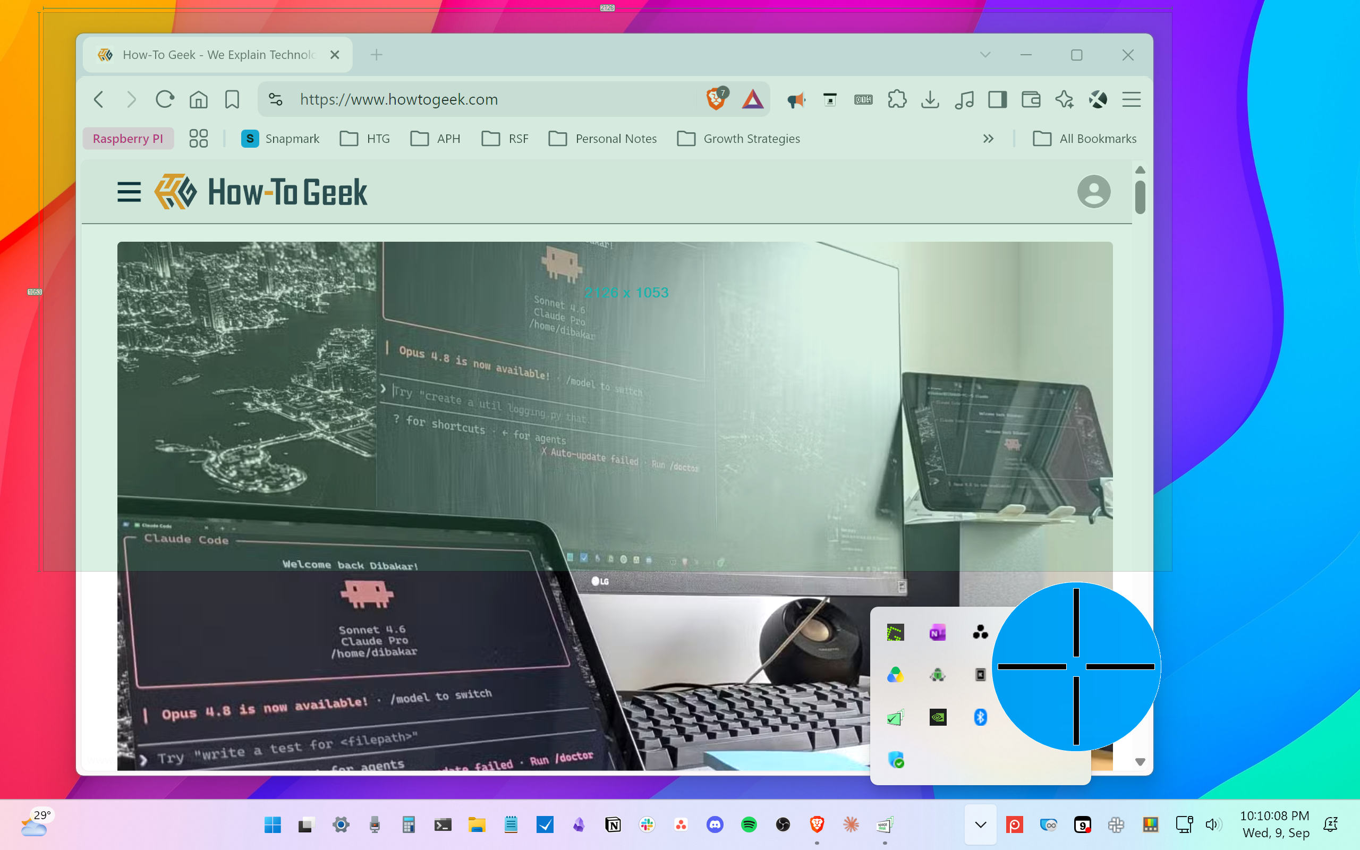Image resolution: width=1360 pixels, height=850 pixels.
Task: Open How-To Geek site hamburger menu
Action: [129, 192]
